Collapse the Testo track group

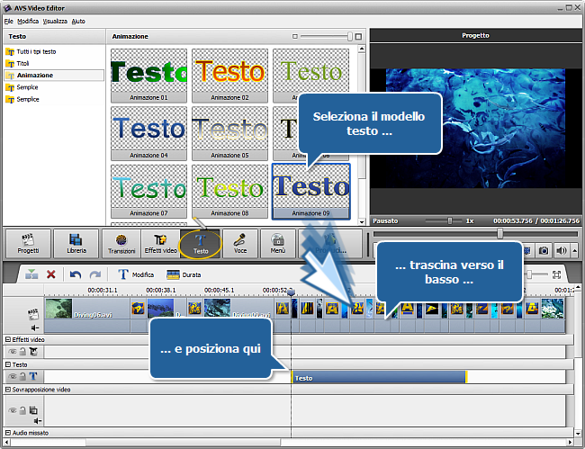click(x=8, y=365)
